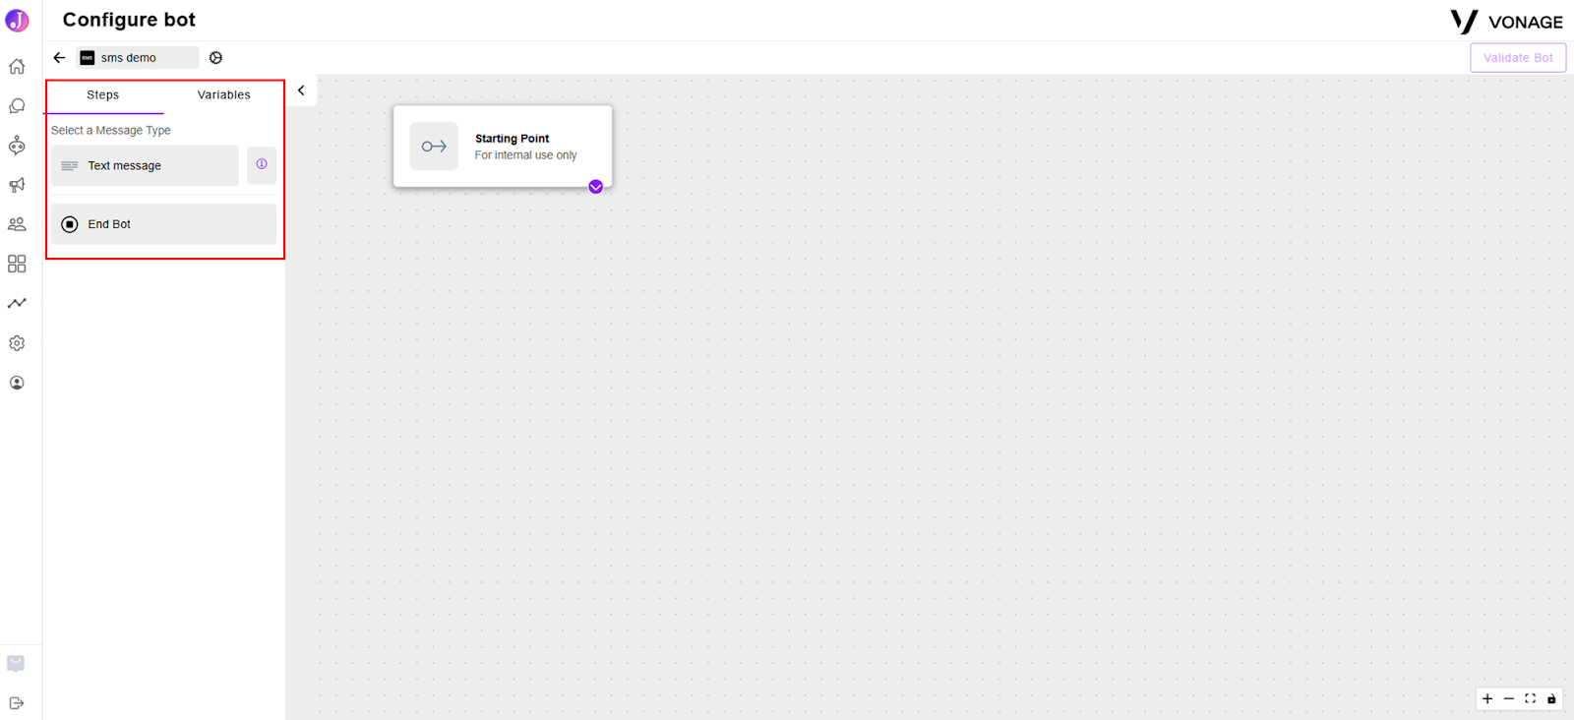Click the logout icon at sidebar bottom
The height and width of the screenshot is (720, 1574).
[17, 703]
